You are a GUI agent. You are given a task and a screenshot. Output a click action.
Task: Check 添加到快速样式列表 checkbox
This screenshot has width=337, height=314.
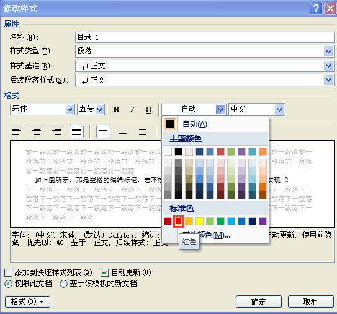pos(9,273)
